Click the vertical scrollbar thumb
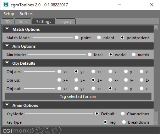 click(x=156, y=70)
